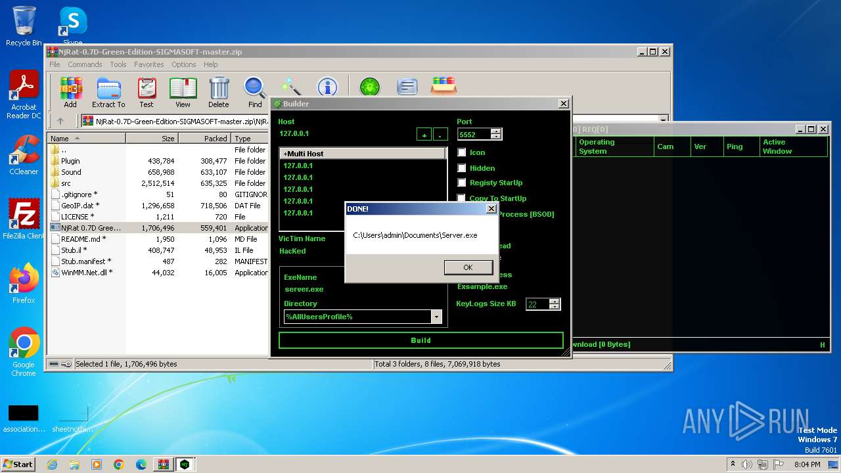Select FileZilla Client desktop icon

tap(24, 219)
